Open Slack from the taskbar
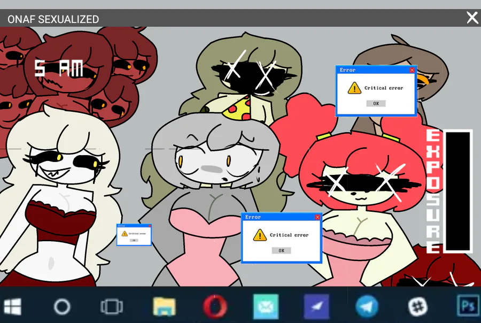The image size is (481, 323). (x=417, y=306)
